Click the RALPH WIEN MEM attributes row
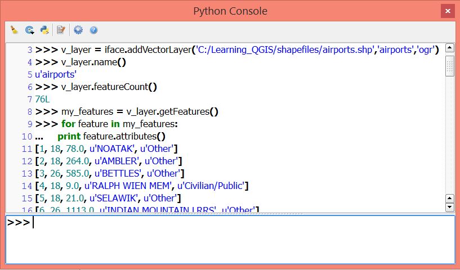 click(x=142, y=186)
